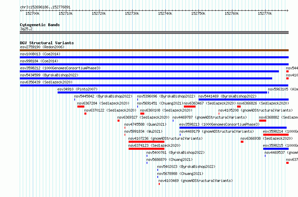The image size is (298, 197).
Task: Click nsv5678988 (Chuang2021) label
Action: click(x=180, y=174)
